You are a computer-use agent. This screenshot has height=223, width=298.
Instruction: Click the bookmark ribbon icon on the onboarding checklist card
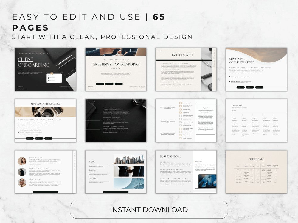(52, 73)
